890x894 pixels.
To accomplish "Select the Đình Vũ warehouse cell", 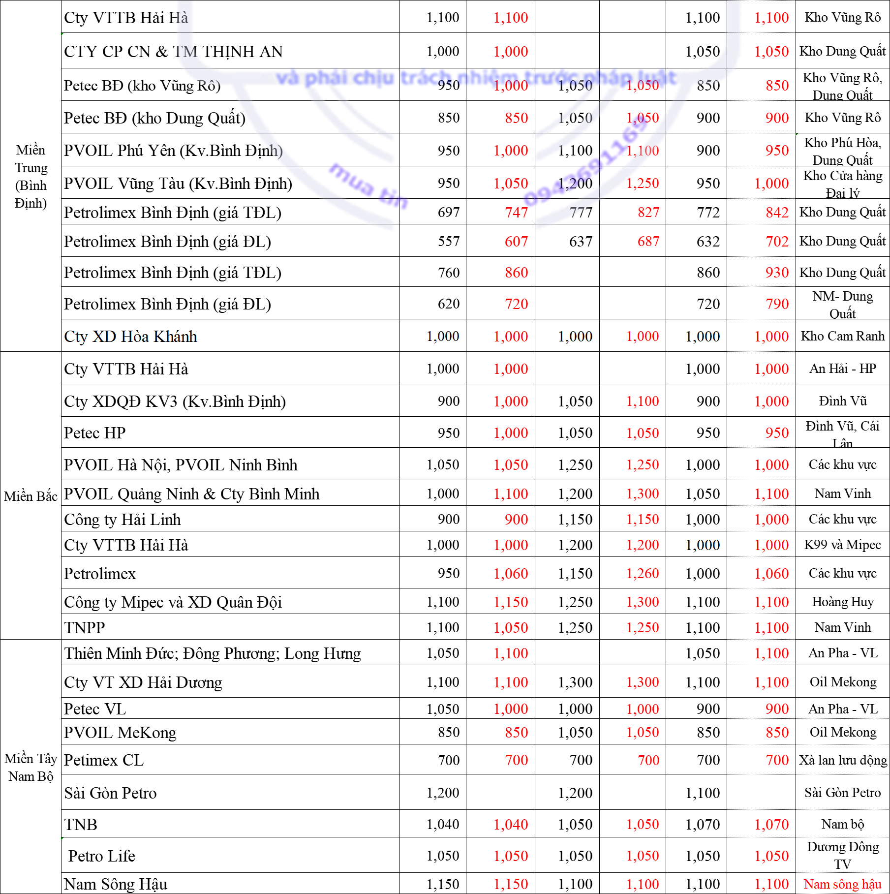I will point(842,401).
